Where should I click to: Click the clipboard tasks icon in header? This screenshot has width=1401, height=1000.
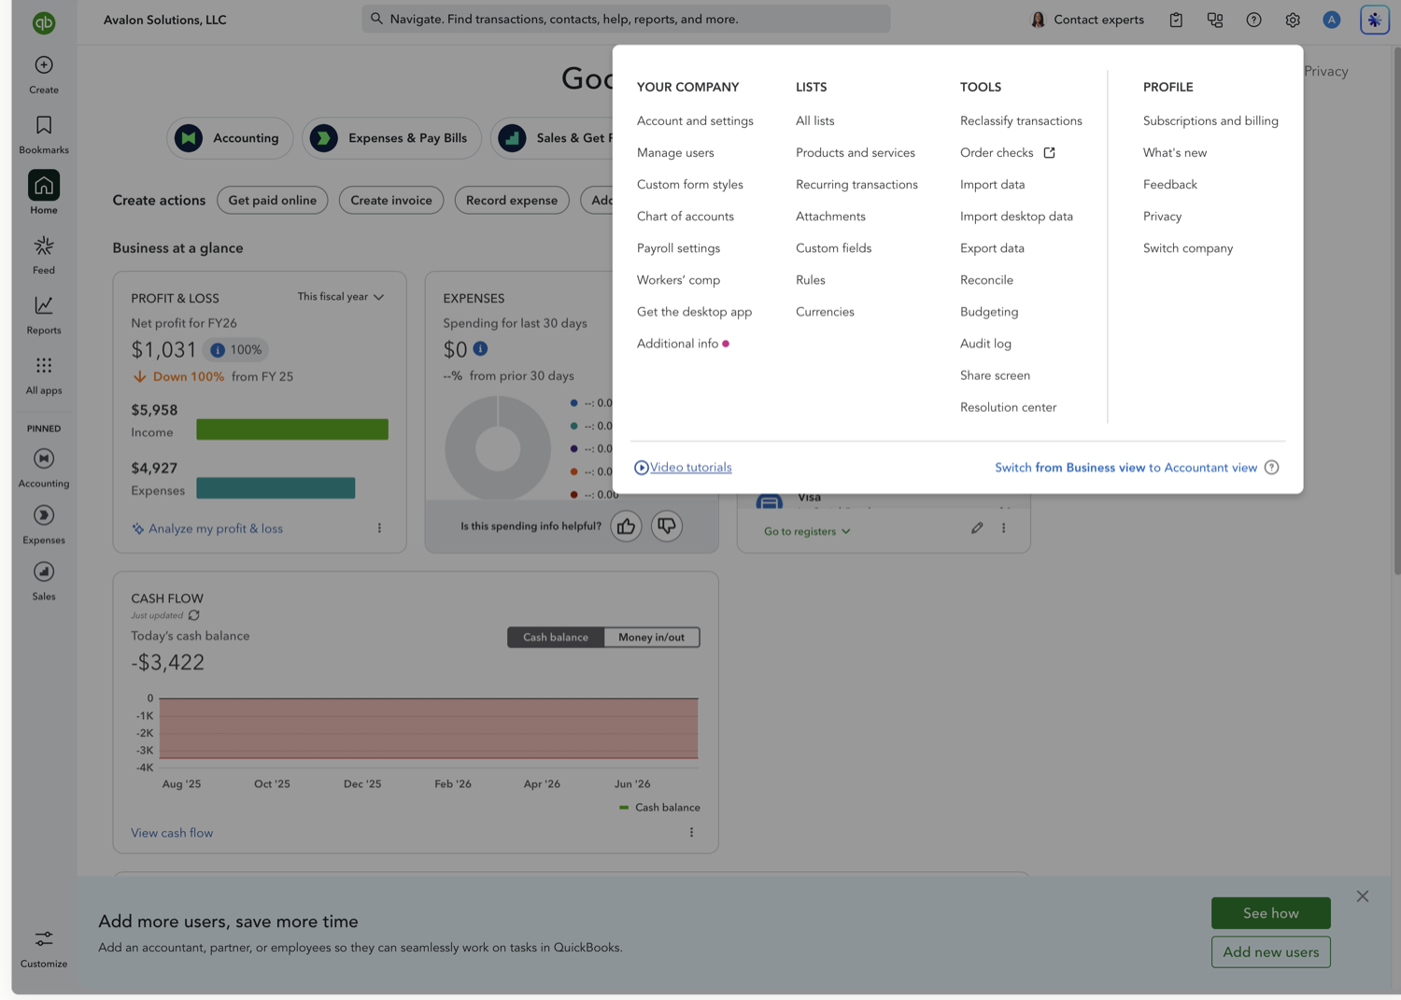(x=1176, y=20)
